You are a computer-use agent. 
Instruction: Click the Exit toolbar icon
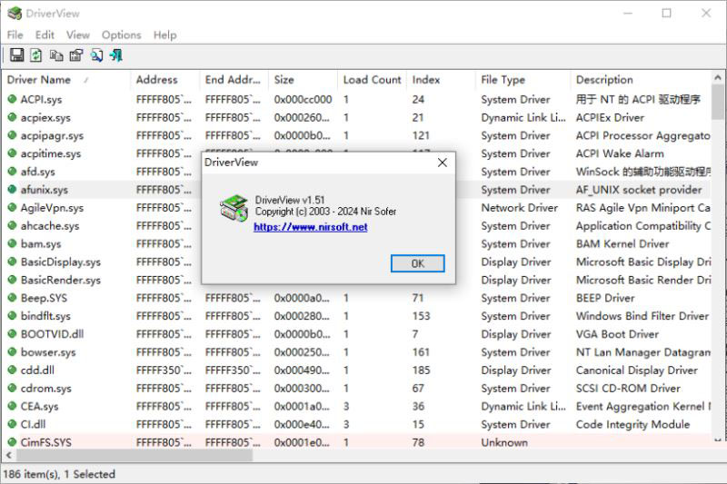pyautogui.click(x=116, y=55)
